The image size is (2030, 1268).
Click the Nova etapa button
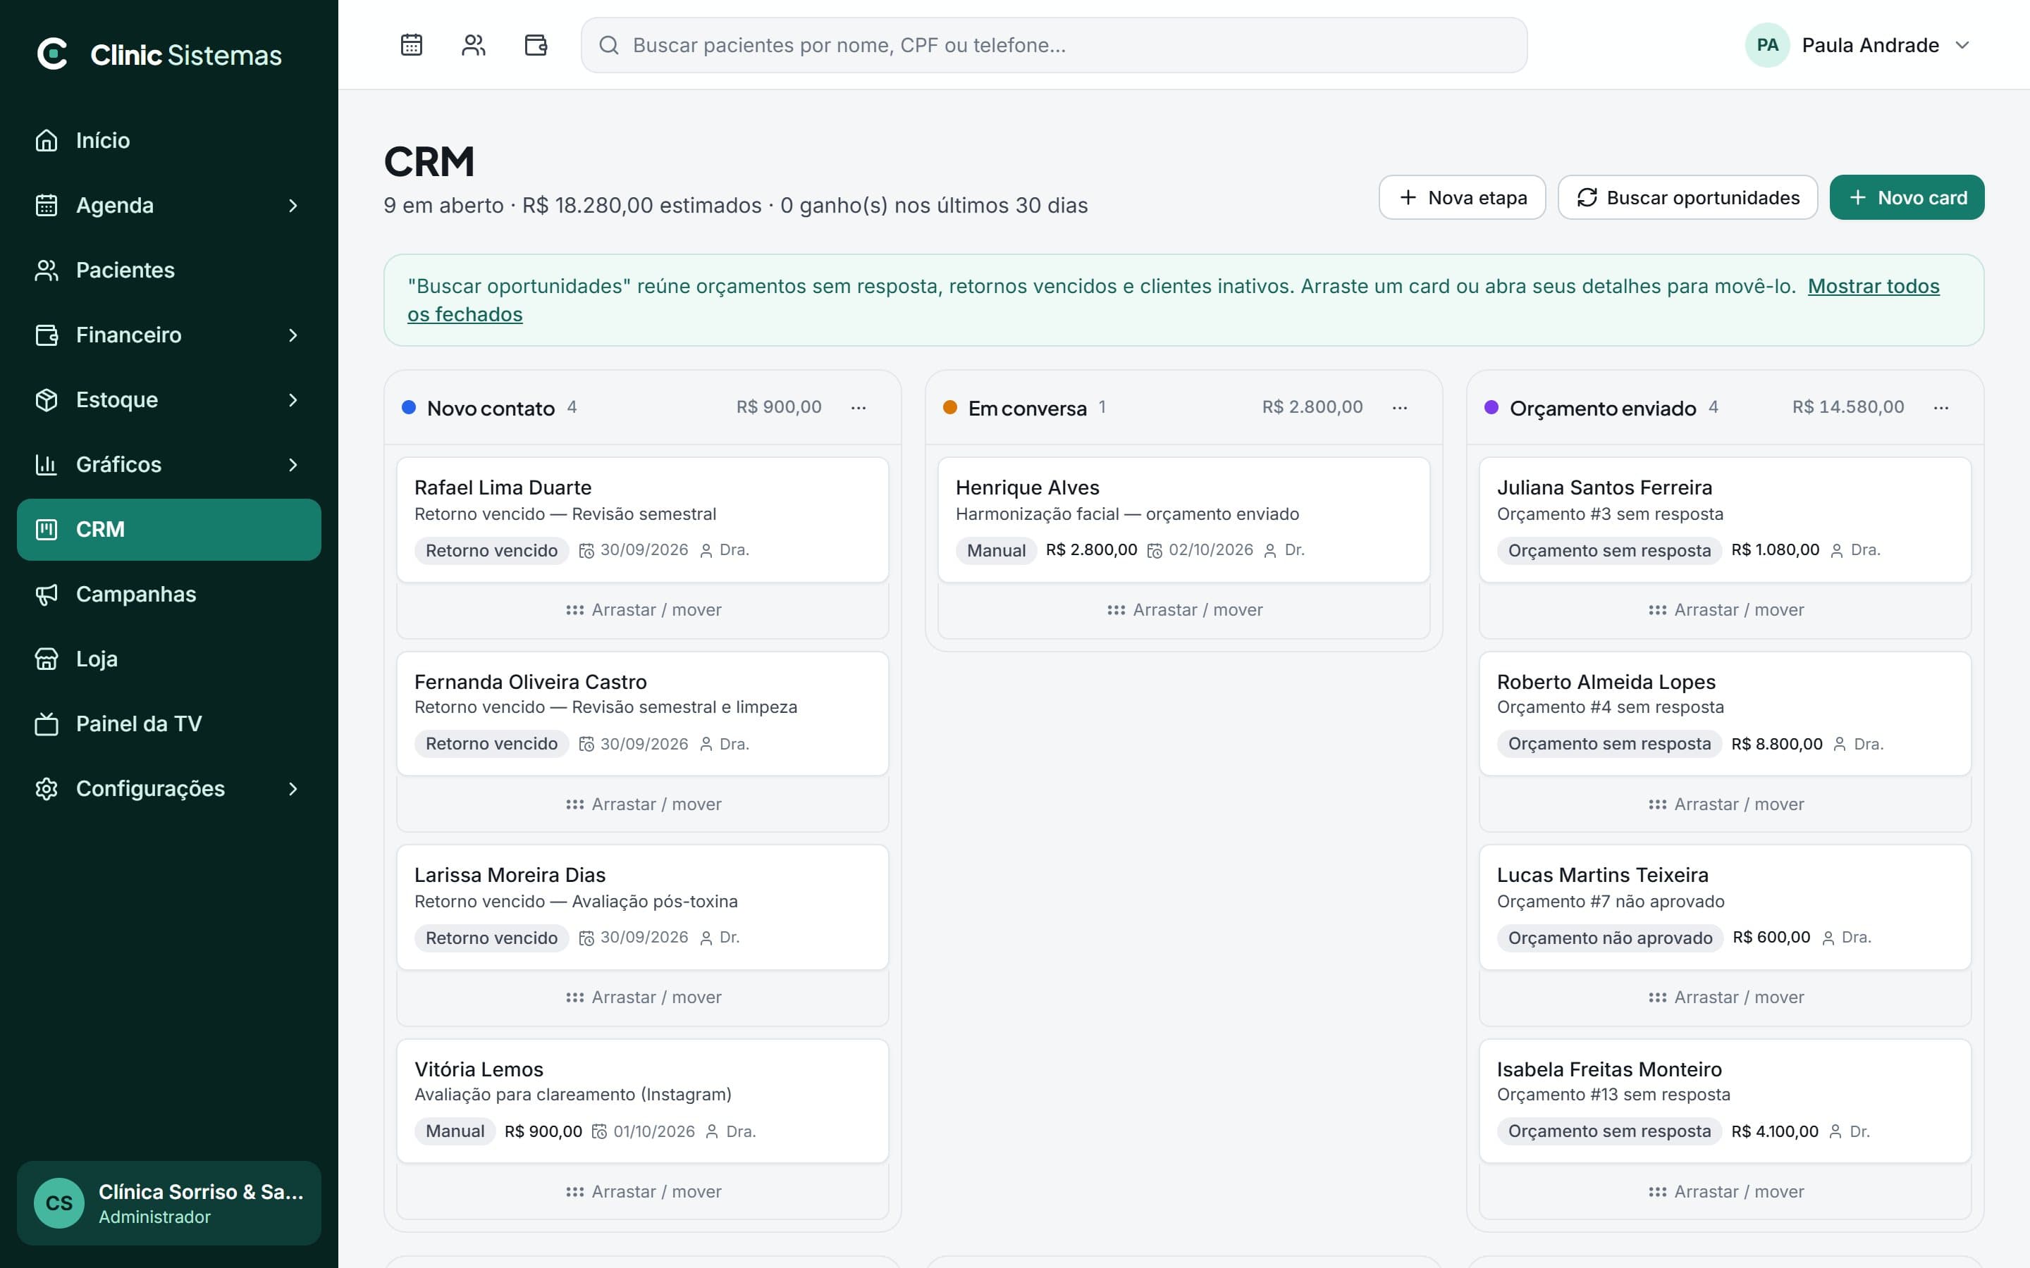pos(1462,198)
